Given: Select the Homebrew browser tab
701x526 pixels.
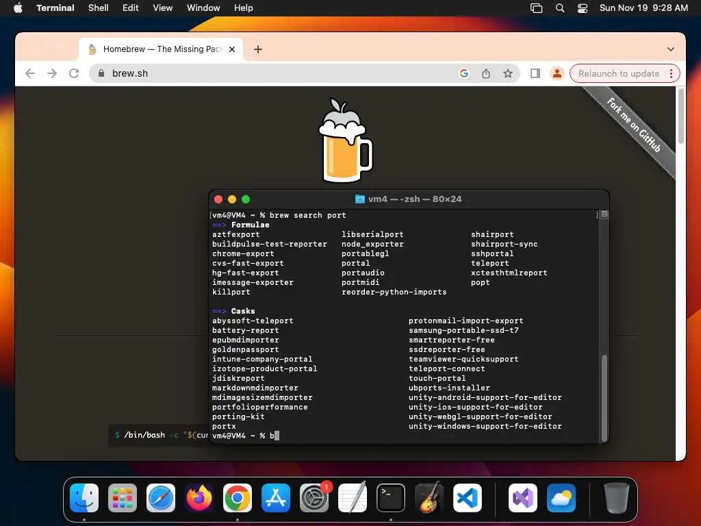Looking at the screenshot, I should [161, 49].
